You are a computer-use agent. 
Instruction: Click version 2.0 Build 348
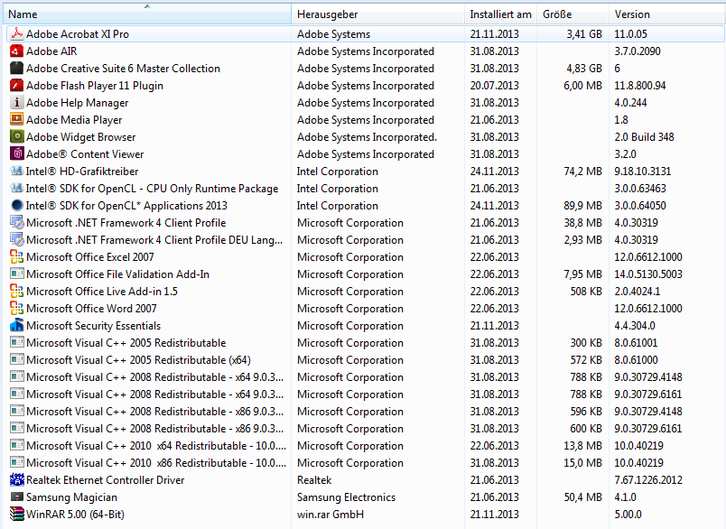coord(644,136)
